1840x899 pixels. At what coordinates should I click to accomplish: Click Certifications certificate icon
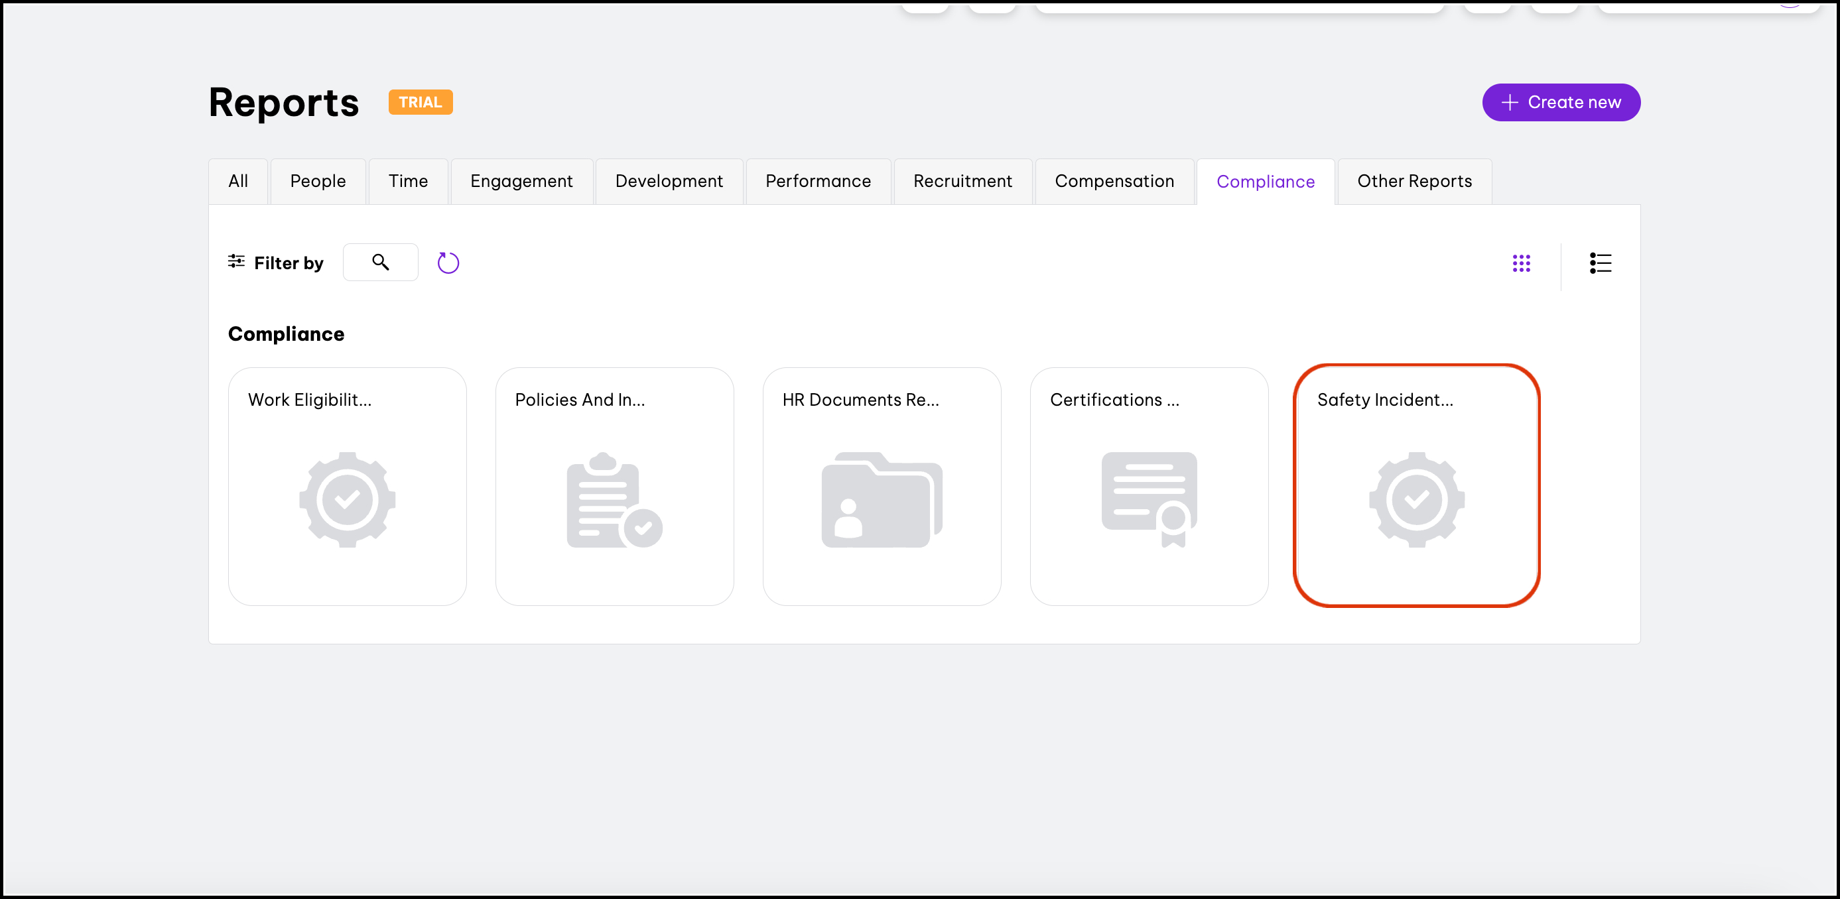pyautogui.click(x=1149, y=500)
